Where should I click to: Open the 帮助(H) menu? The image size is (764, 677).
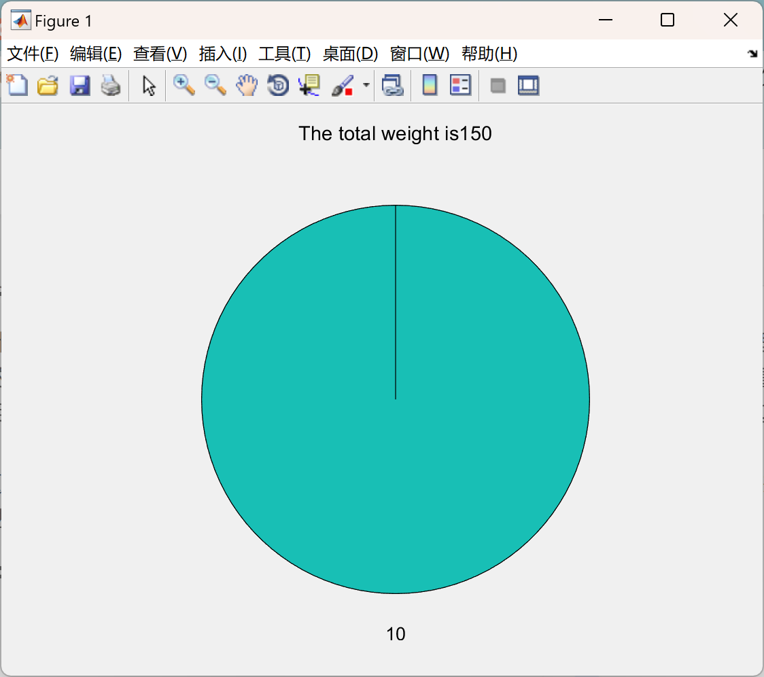489,54
